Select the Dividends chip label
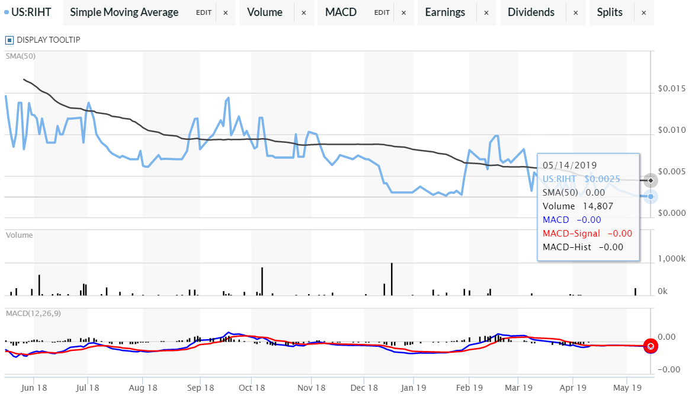689x399 pixels. tap(531, 12)
